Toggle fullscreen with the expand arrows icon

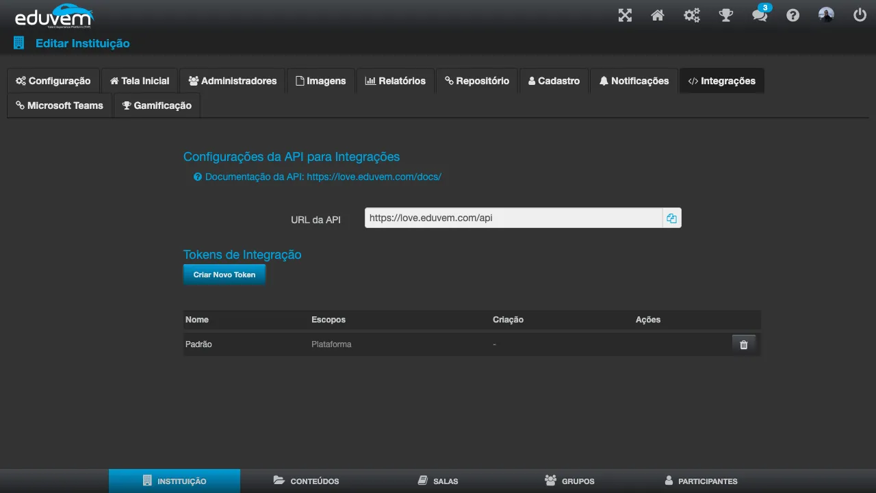pyautogui.click(x=625, y=15)
